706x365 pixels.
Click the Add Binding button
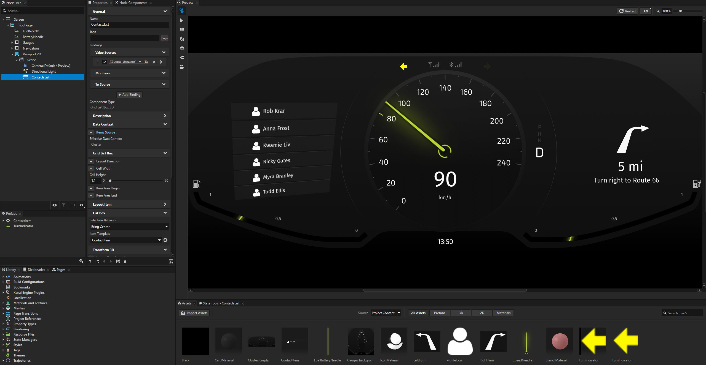[129, 95]
